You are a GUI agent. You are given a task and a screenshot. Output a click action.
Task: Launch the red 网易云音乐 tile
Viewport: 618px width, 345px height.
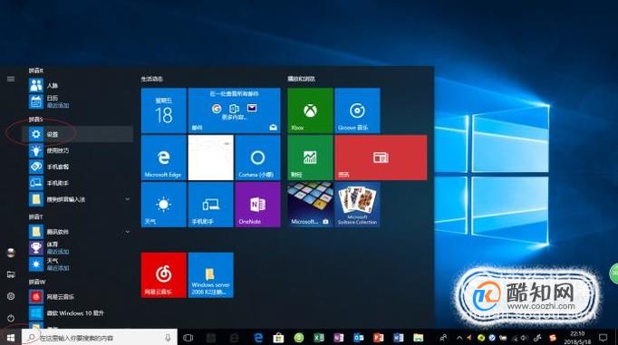164,275
